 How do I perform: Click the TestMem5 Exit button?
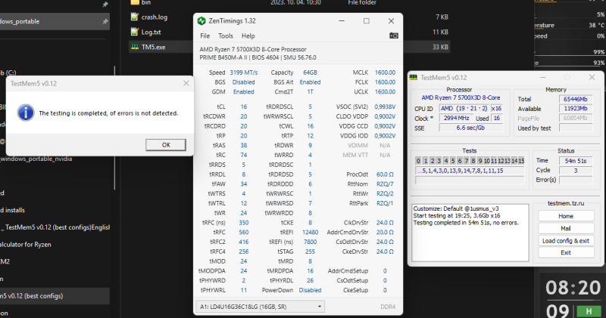pyautogui.click(x=566, y=253)
